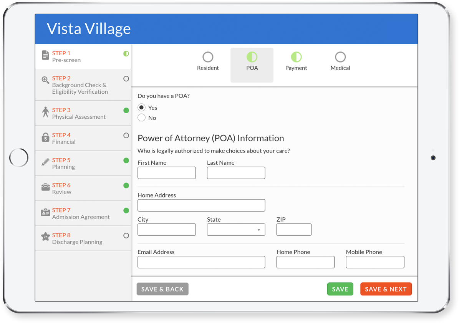Click the 'Power of Attorney (POA) Information' heading

pyautogui.click(x=211, y=138)
